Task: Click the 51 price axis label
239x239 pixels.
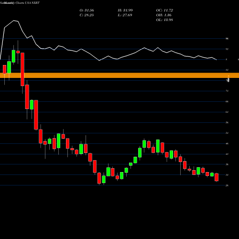Action: 227,133
